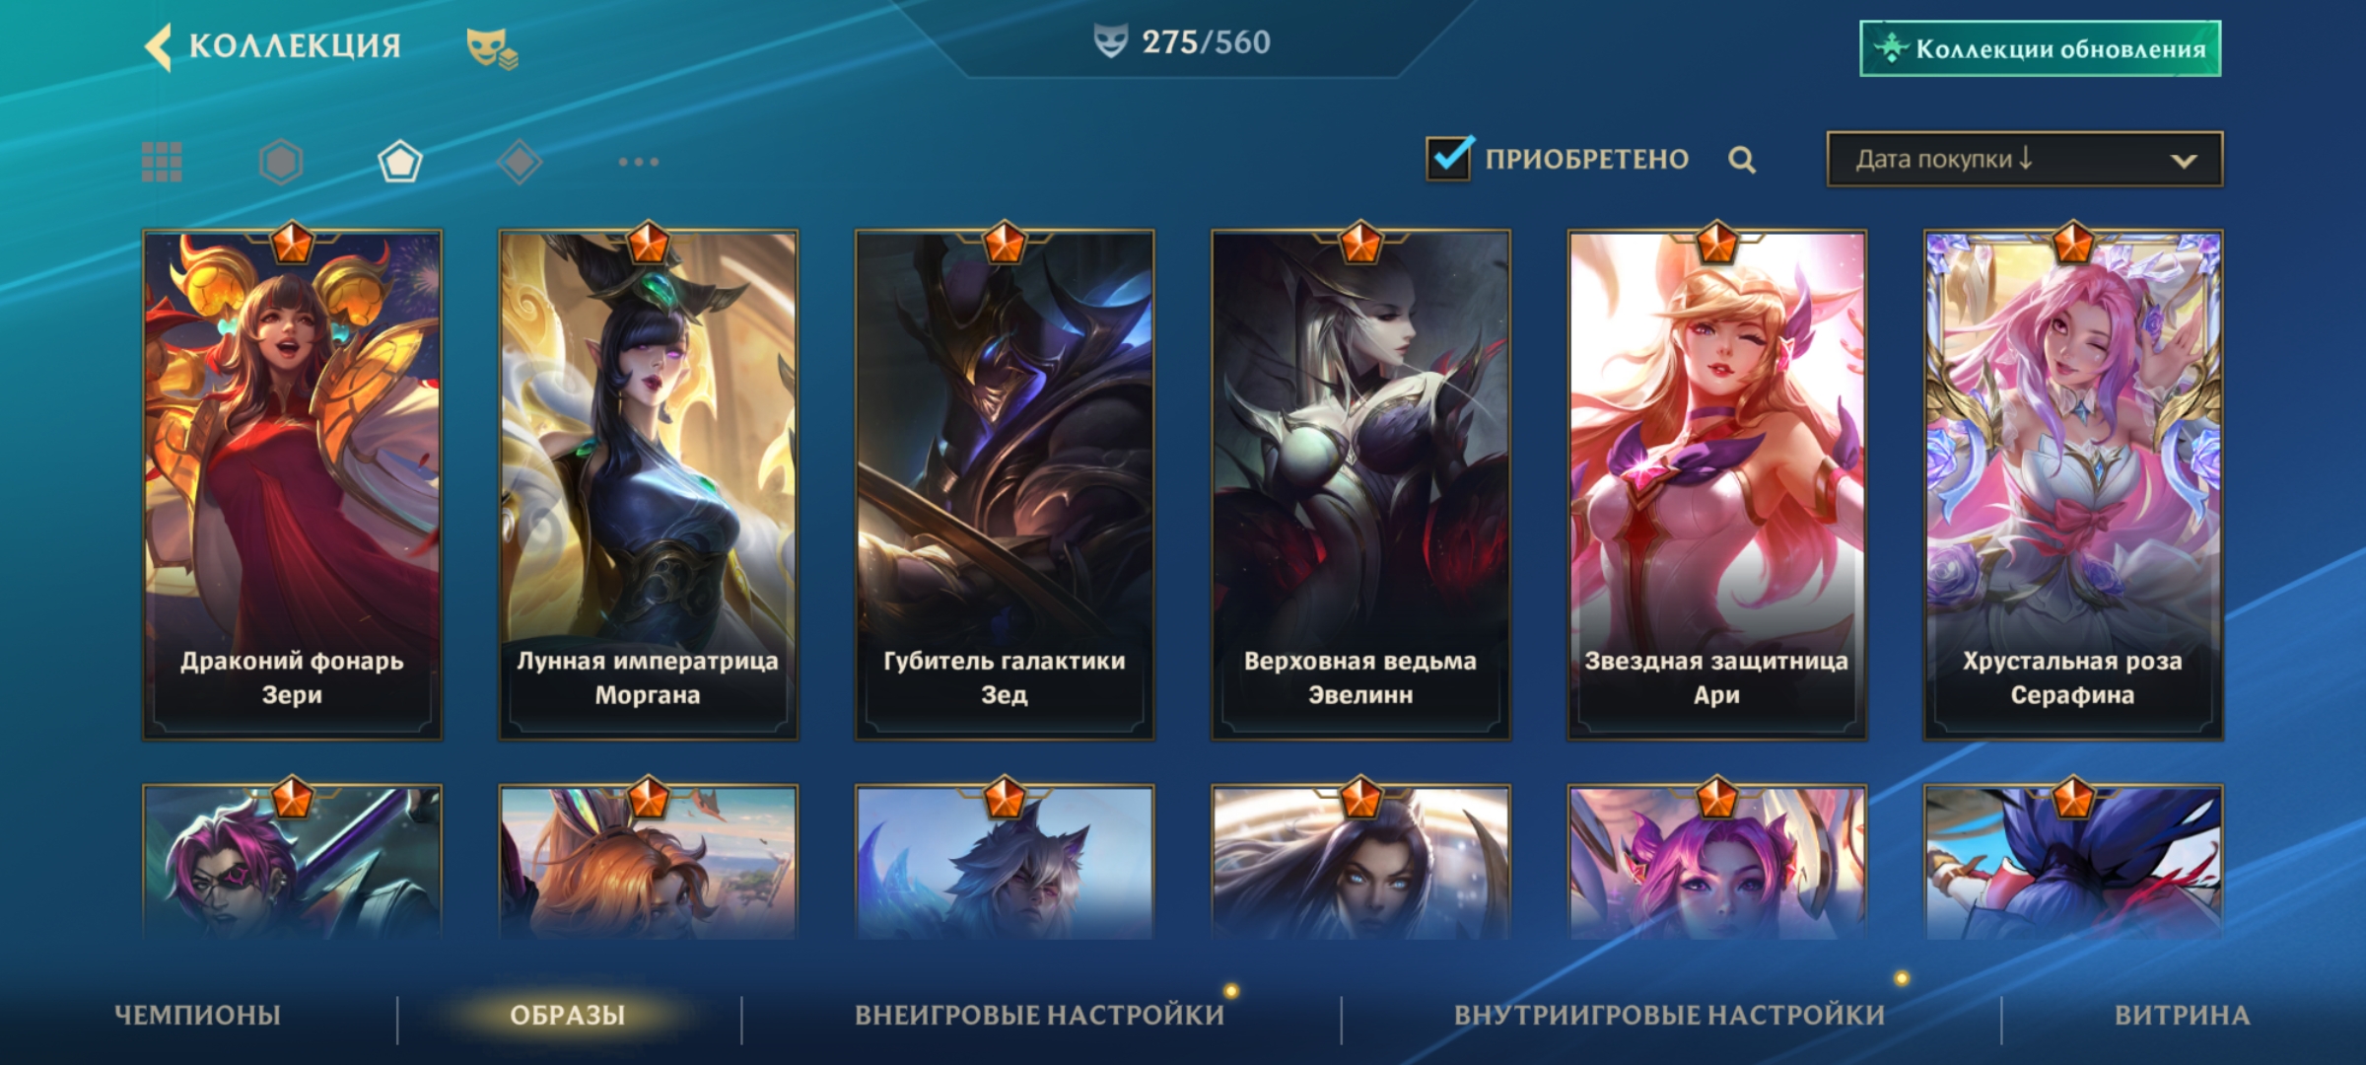Screen dimensions: 2366x1065
Task: Open the Дата покупки sort dropdown
Action: click(2025, 159)
